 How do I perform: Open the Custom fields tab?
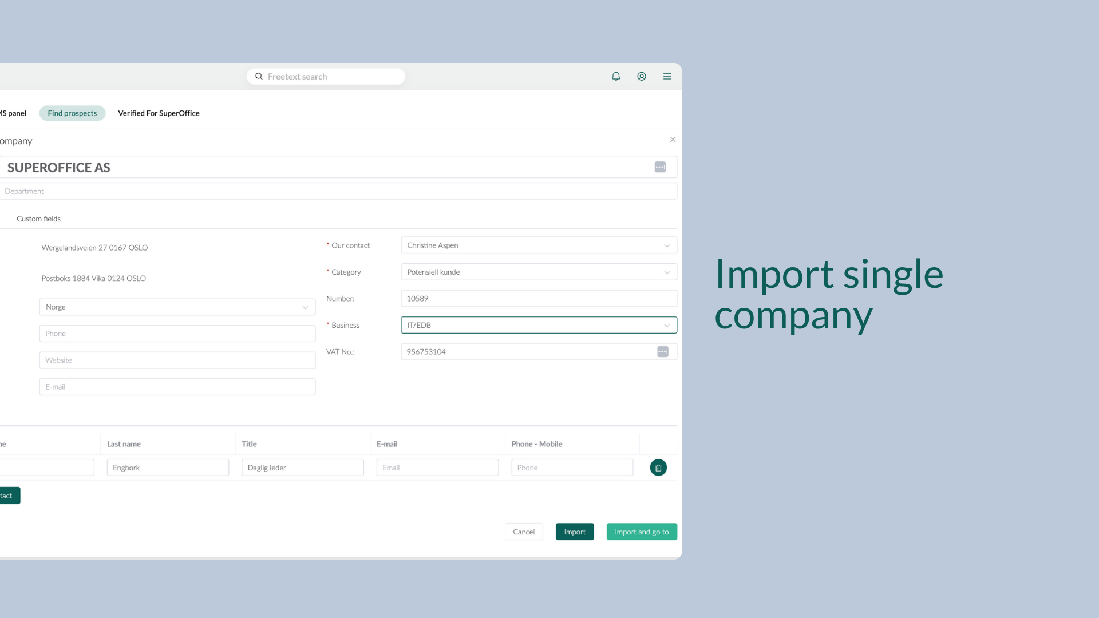[38, 219]
